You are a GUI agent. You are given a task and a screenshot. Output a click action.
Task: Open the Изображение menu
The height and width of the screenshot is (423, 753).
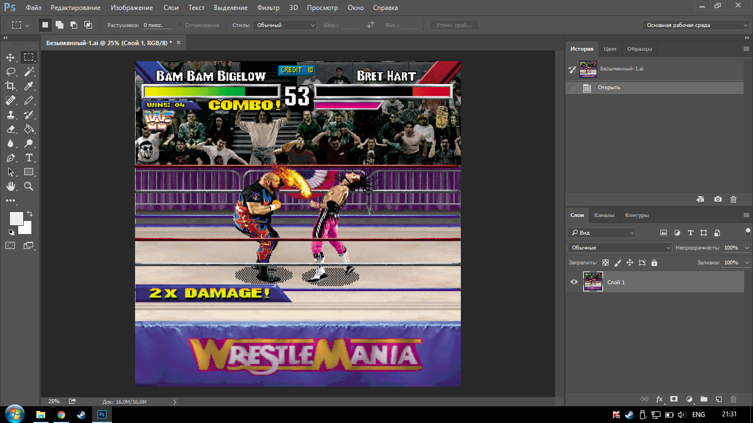132,8
